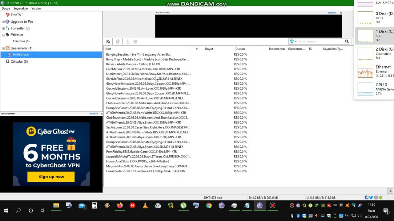Sort by the Durum column header
Image resolution: width=394 pixels, height=221 pixels.
(x=240, y=49)
